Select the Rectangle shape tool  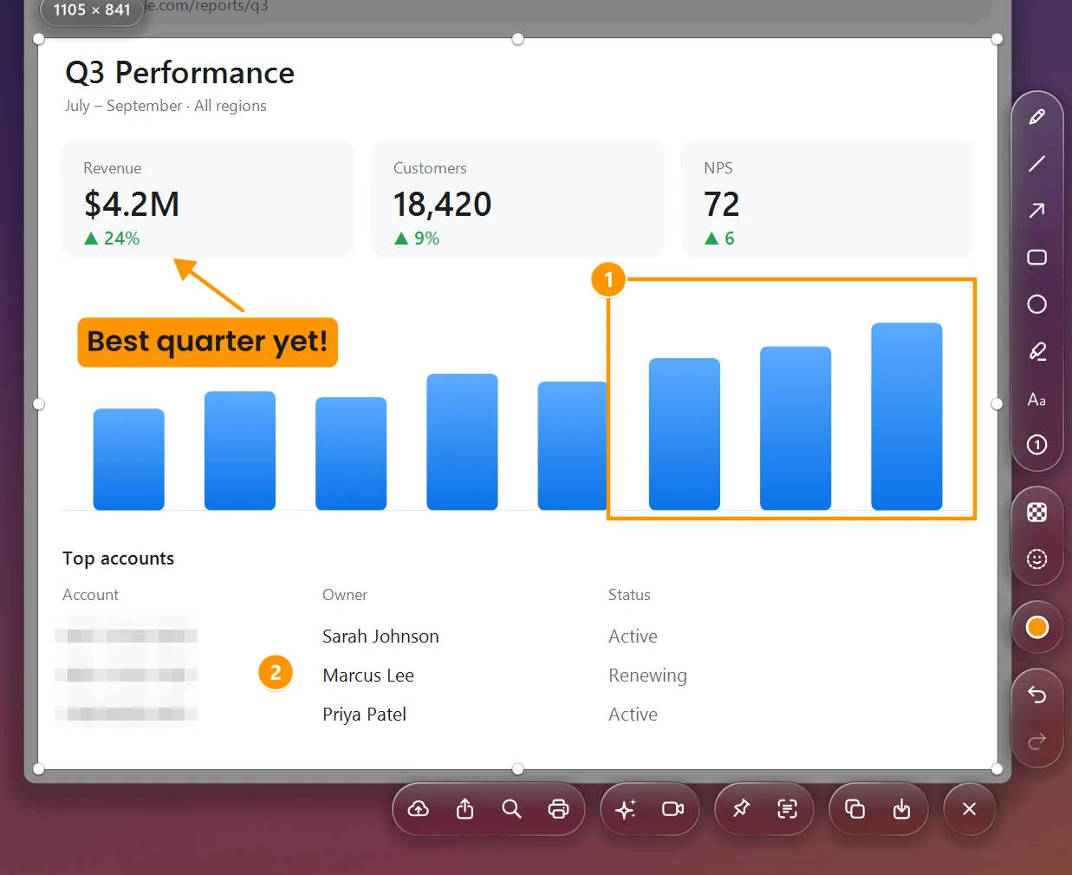click(1036, 258)
